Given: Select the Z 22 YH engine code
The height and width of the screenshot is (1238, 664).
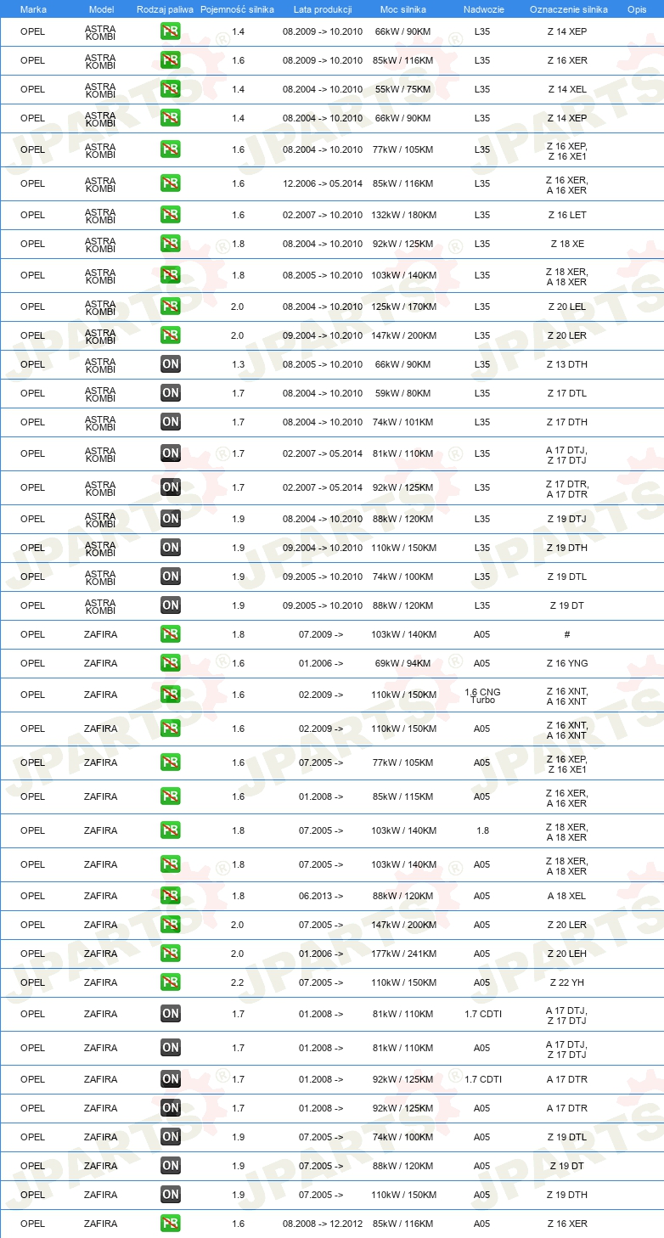Looking at the screenshot, I should (x=567, y=982).
